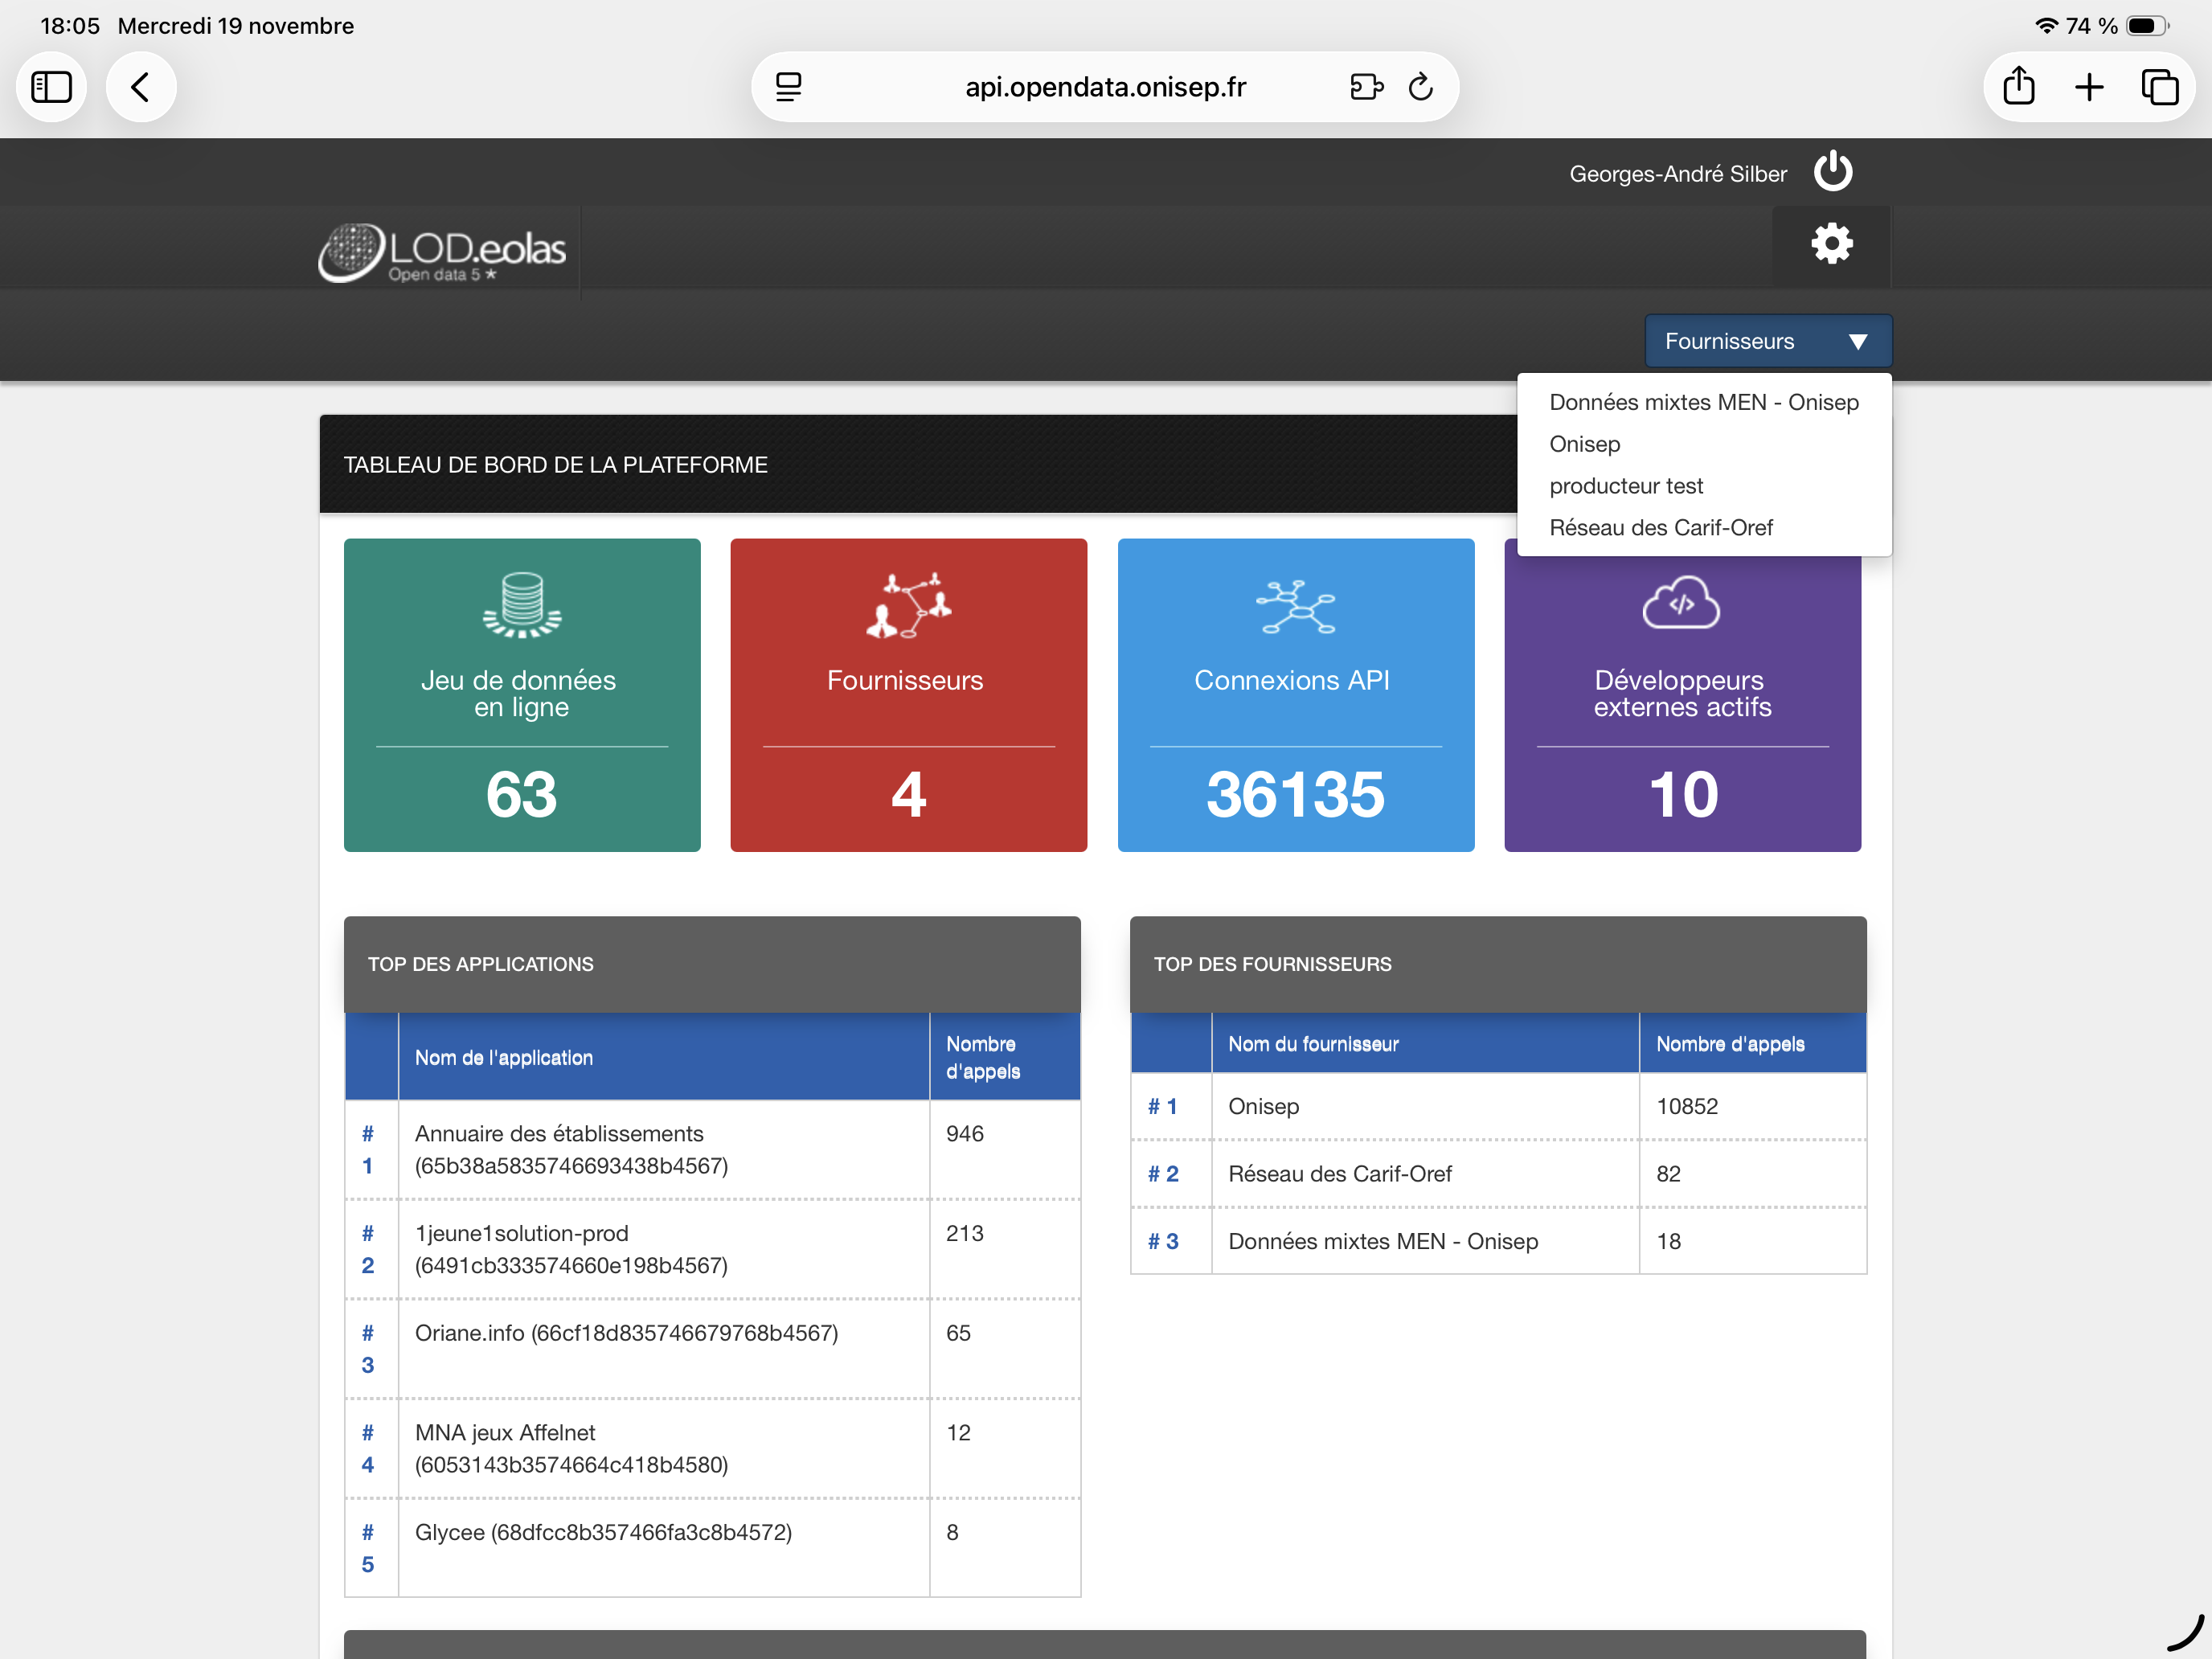
Task: Toggle the Safari sidebar icon
Action: coord(52,87)
